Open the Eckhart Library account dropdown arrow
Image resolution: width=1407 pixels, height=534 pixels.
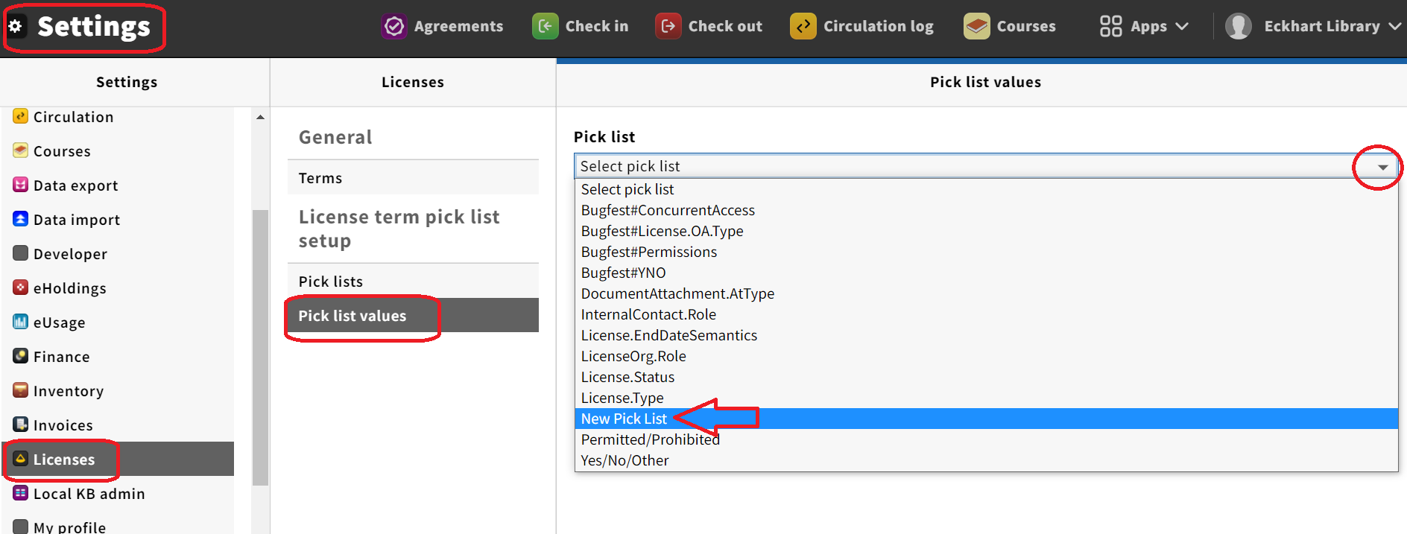tap(1394, 26)
